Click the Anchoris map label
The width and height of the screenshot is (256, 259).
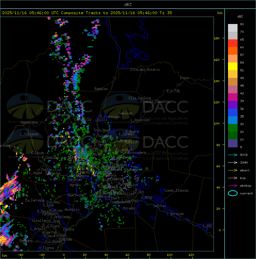click(72, 209)
